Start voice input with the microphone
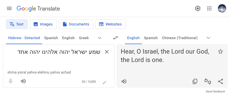 coord(10,81)
